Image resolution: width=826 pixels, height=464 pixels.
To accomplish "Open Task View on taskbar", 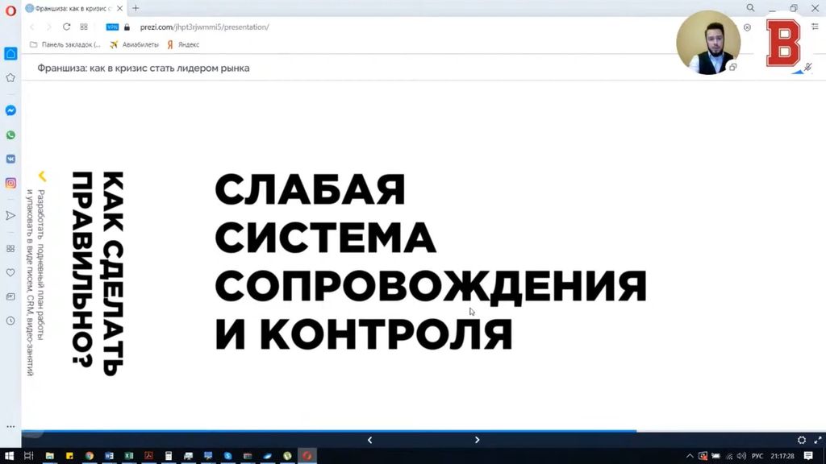I will 28,456.
